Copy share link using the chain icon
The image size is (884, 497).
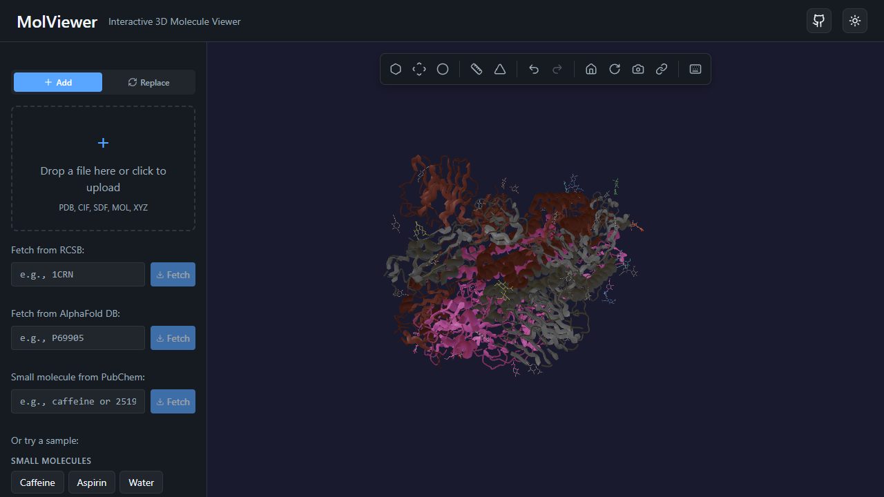tap(662, 69)
